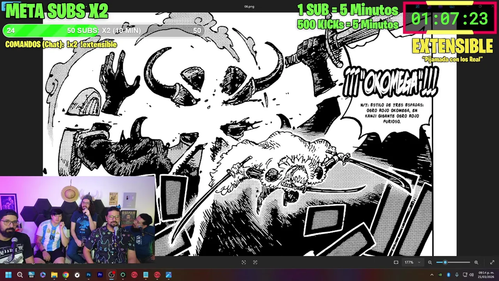Open the Copilot app from taskbar

43,275
